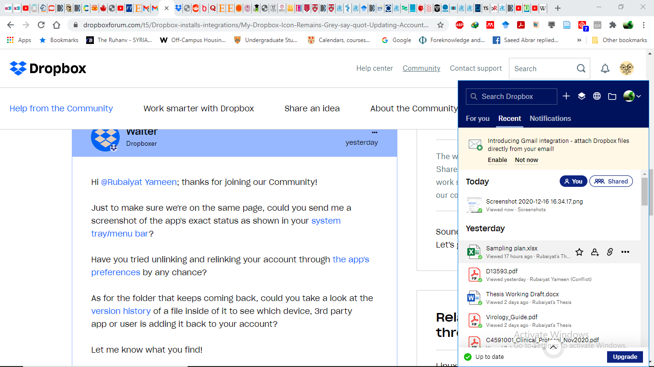Click the Search Dropbox field
This screenshot has height=367, width=654.
coord(511,96)
